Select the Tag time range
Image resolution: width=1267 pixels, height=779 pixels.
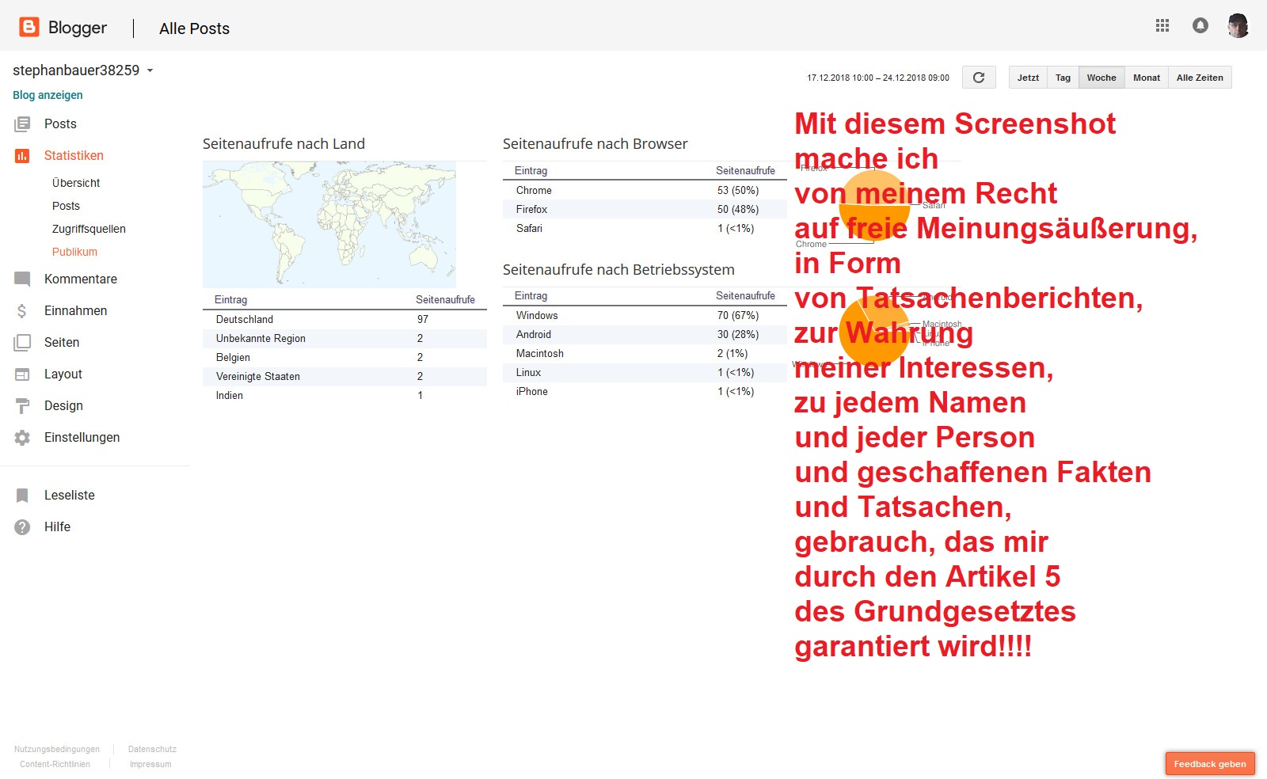pos(1063,78)
